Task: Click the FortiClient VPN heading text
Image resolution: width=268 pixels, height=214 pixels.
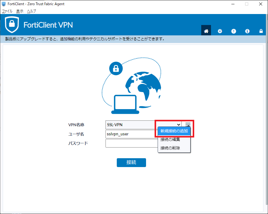Action: 48,25
